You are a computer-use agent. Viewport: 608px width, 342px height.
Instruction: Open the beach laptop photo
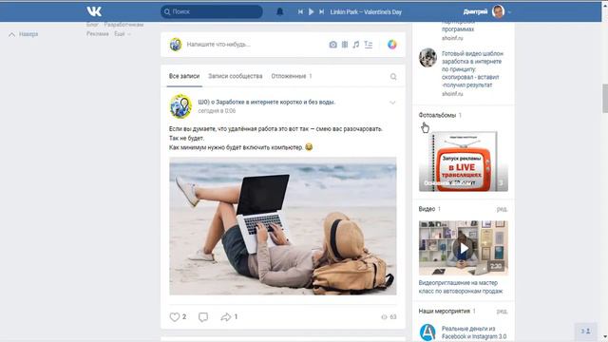coord(283,226)
